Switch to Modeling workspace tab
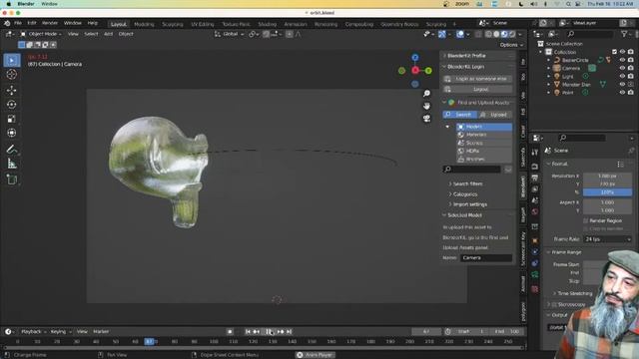 (144, 24)
